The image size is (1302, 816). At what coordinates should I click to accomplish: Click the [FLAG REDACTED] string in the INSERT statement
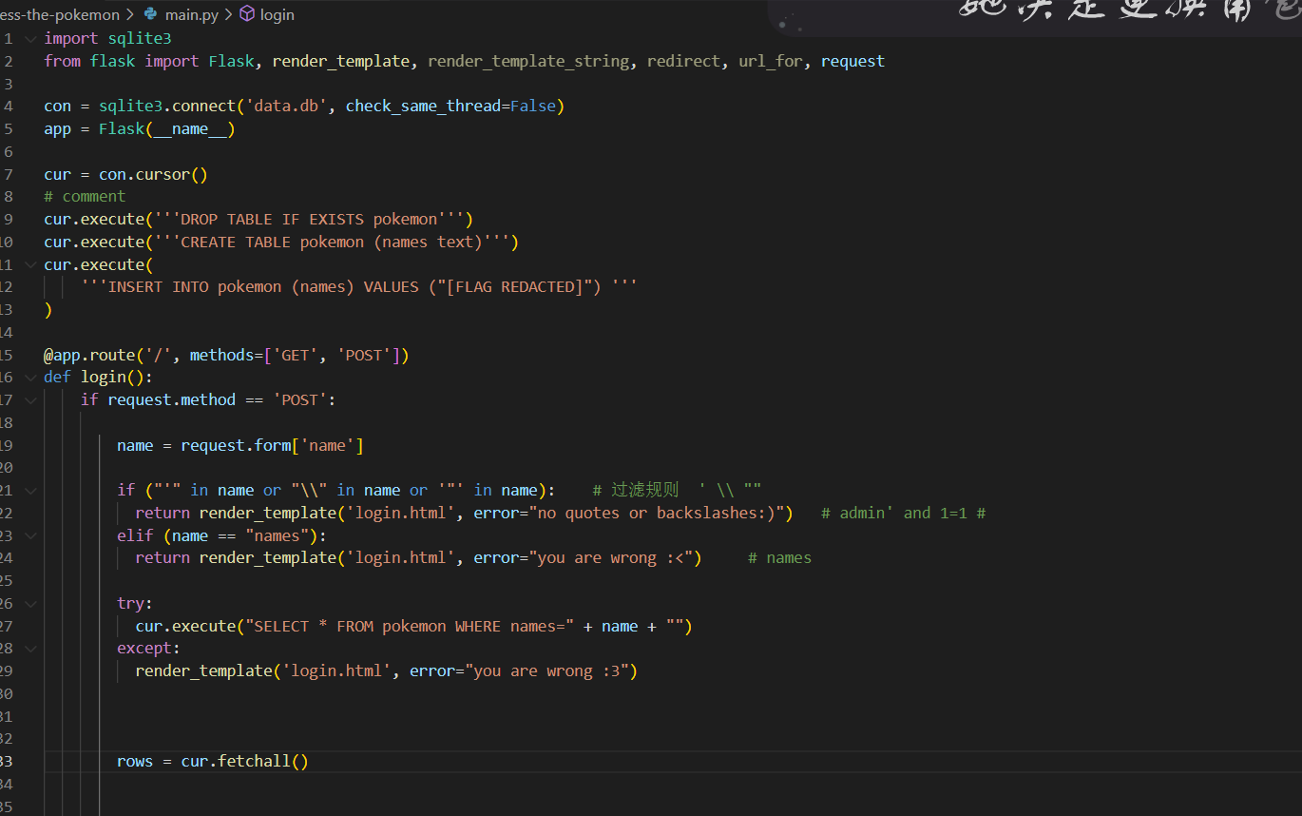(x=517, y=287)
